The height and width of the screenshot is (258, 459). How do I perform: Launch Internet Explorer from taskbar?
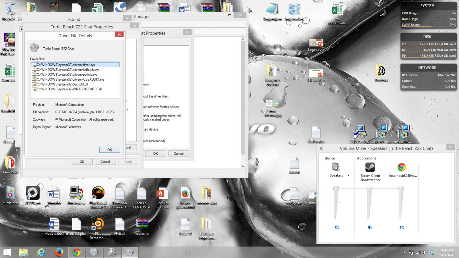click(x=41, y=252)
